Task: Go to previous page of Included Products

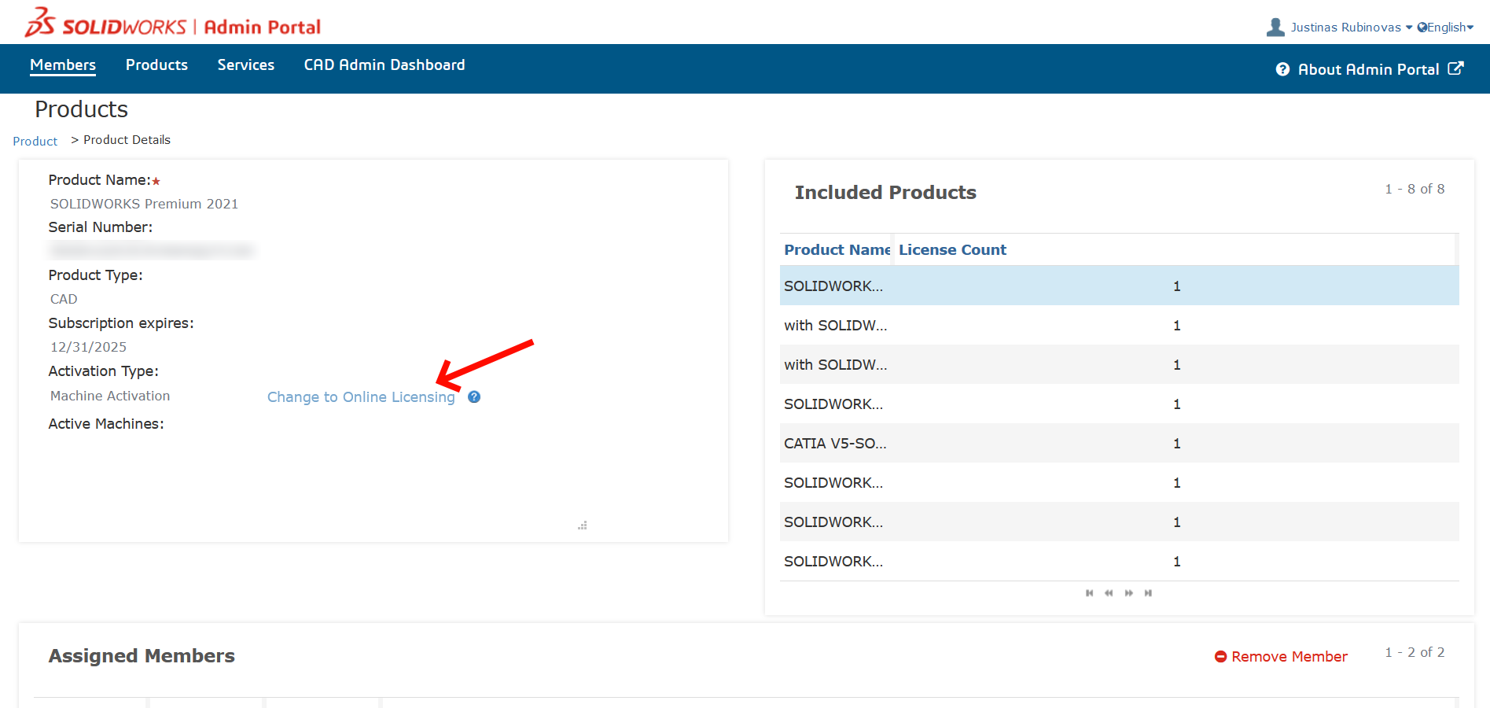Action: coord(1109,593)
